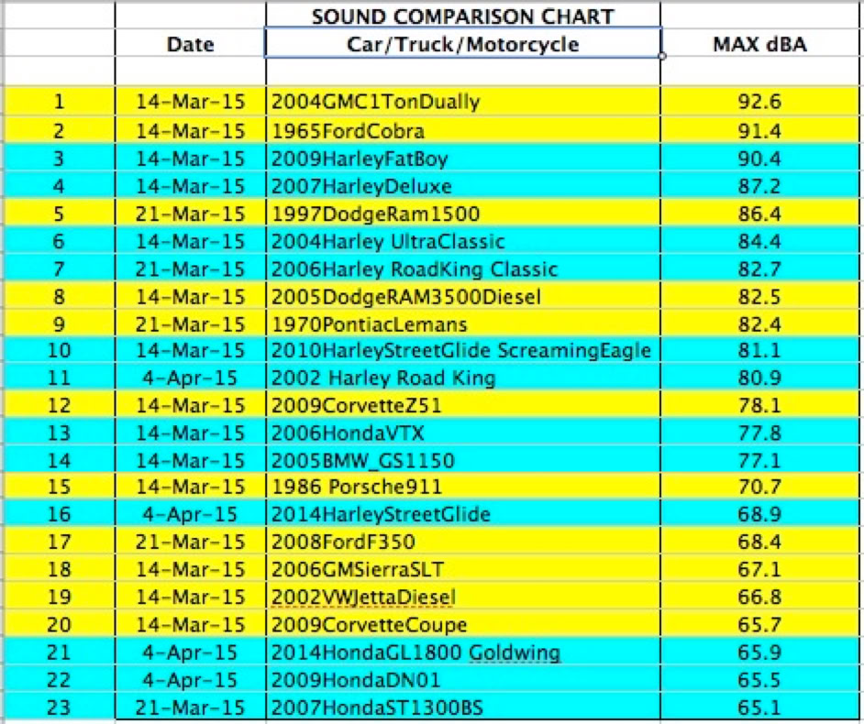
Task: Click the '2010HarleyStreetGlide ScreamingEagle' cell
Action: (x=462, y=351)
